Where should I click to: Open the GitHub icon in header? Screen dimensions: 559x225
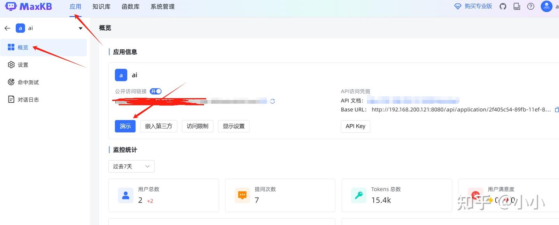coord(503,6)
